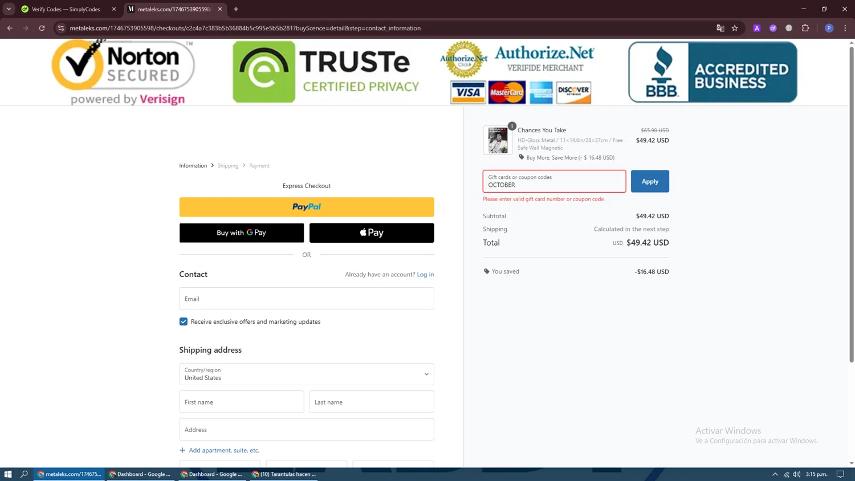Image resolution: width=855 pixels, height=481 pixels.
Task: Click the VISA card logo
Action: (468, 92)
